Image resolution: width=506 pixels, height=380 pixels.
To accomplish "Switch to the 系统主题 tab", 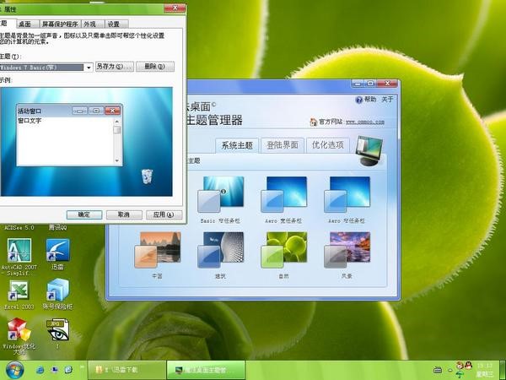I will coord(237,145).
